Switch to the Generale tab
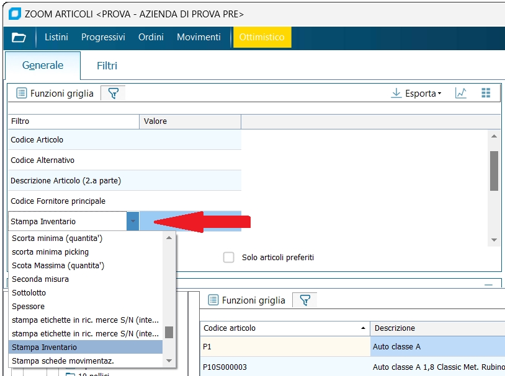The height and width of the screenshot is (376, 505). click(x=43, y=65)
